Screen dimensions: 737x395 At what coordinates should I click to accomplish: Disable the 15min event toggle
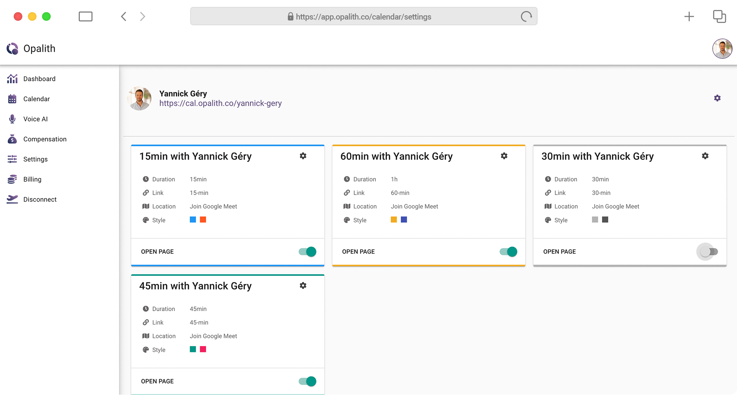point(307,252)
